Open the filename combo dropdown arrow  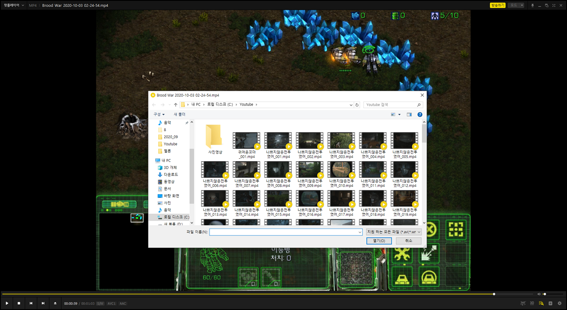point(360,232)
